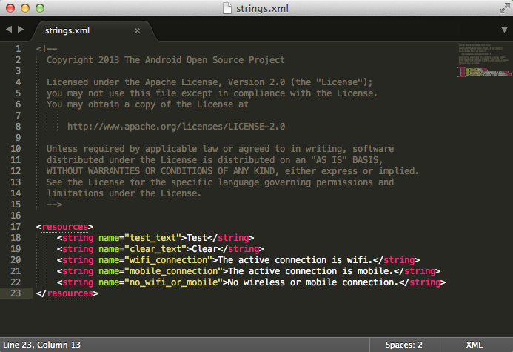Open the Spaces: 2 indentation menu
The image size is (513, 352).
[x=403, y=345]
